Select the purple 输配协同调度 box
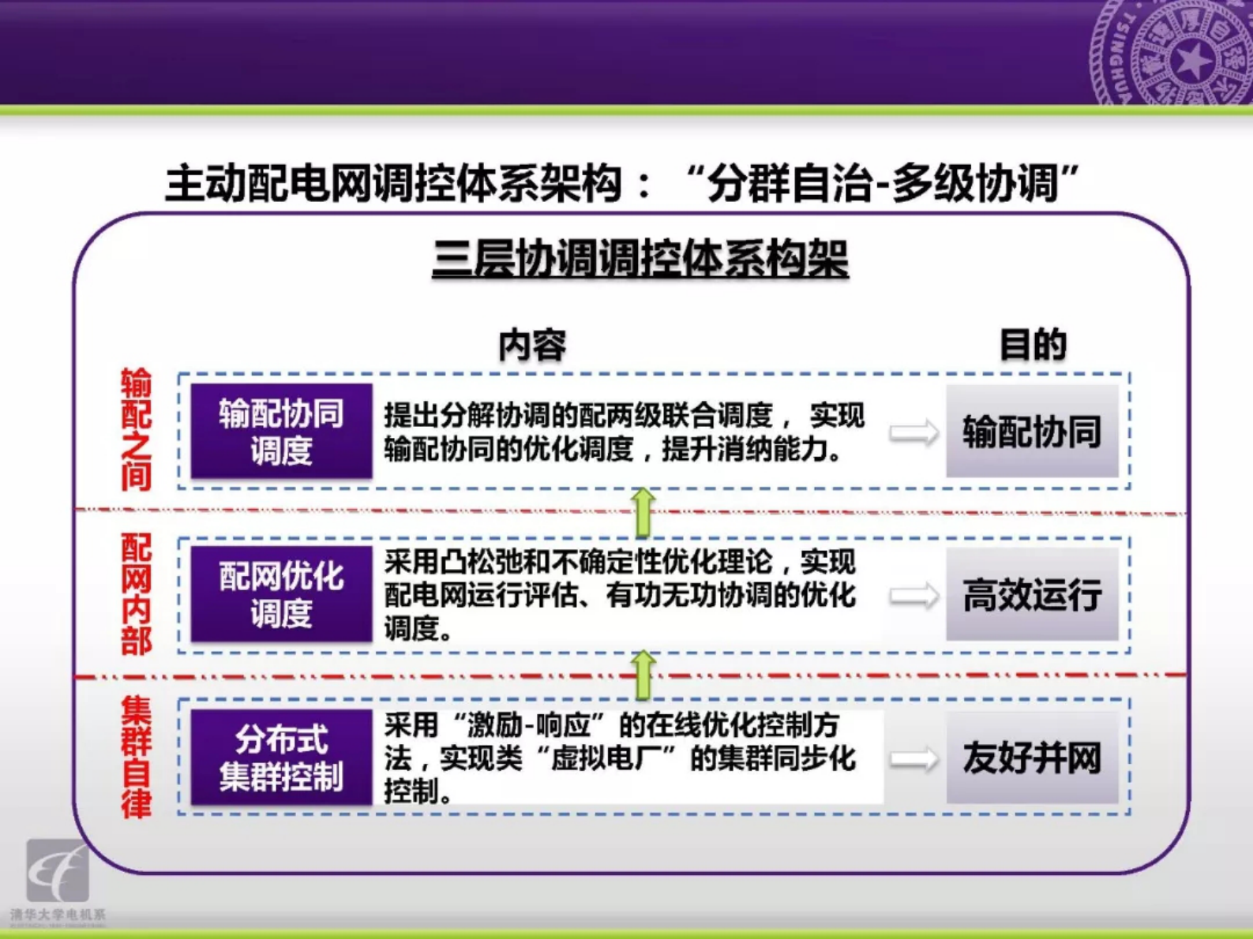Screen dimensions: 1253x939 [x=281, y=431]
